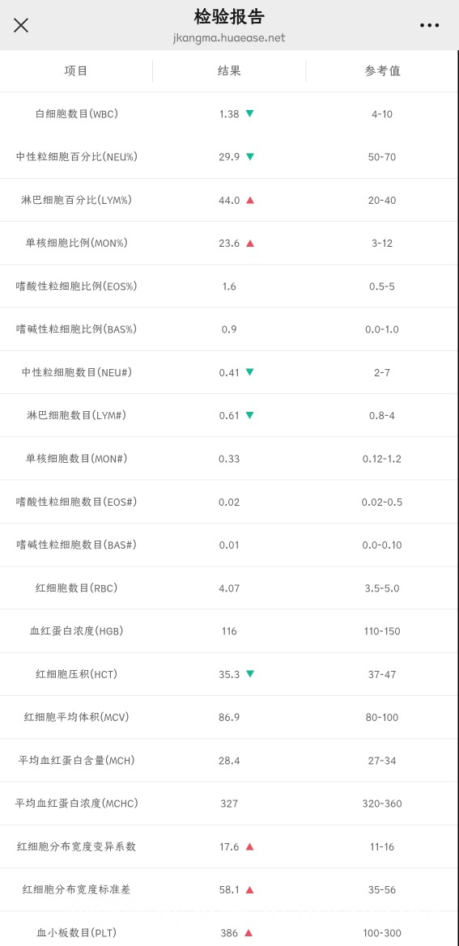Click the red up arrow beside LYM% 44.0
The width and height of the screenshot is (459, 946).
coord(250,200)
